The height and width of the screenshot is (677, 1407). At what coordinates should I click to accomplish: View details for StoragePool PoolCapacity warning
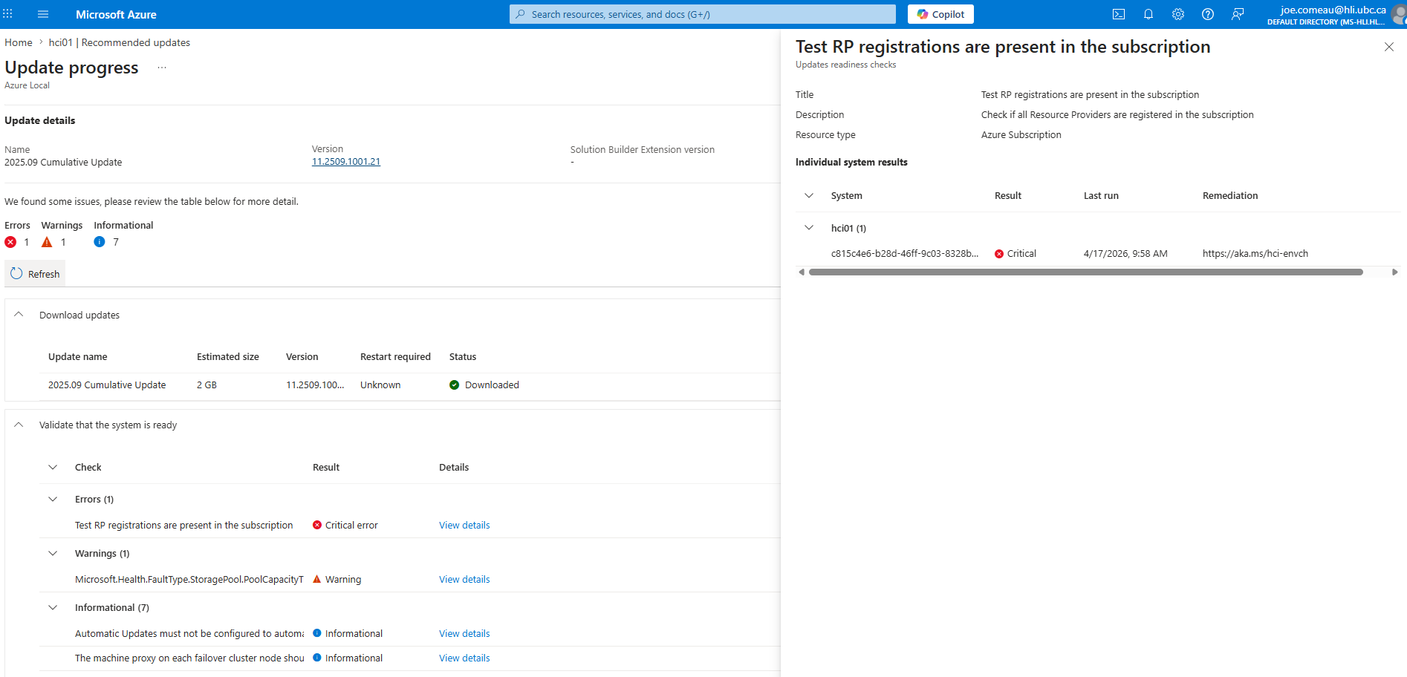tap(464, 579)
